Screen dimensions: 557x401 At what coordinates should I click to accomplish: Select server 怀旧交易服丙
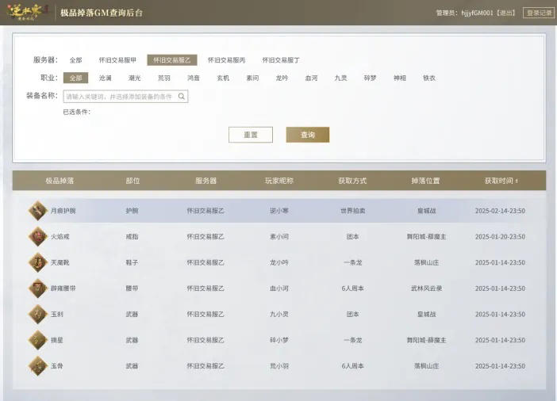(226, 60)
